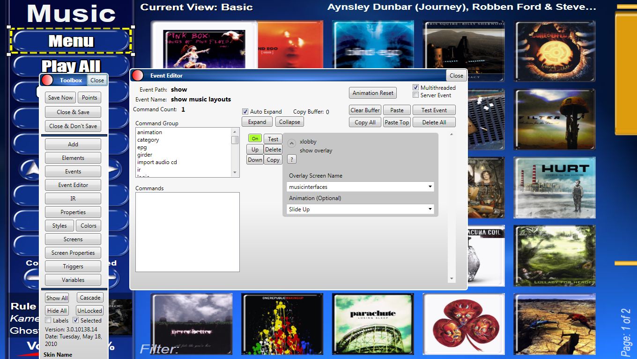Click Close & Save in Toolbox
This screenshot has width=637, height=359.
click(x=73, y=112)
